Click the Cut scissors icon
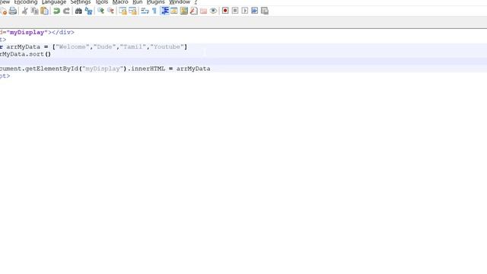Viewport: 487px width, 274px height. point(25,11)
